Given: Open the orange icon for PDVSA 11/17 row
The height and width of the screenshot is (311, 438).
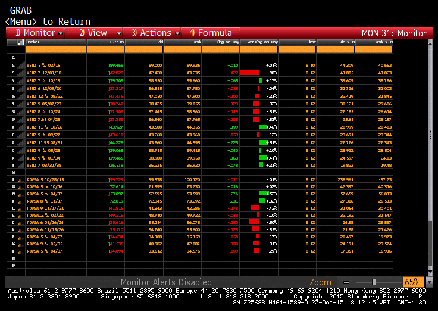Looking at the screenshot, I should click(19, 202).
